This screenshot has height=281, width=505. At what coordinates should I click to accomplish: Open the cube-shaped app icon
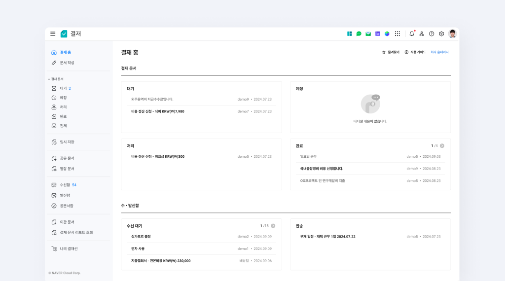[x=387, y=34]
